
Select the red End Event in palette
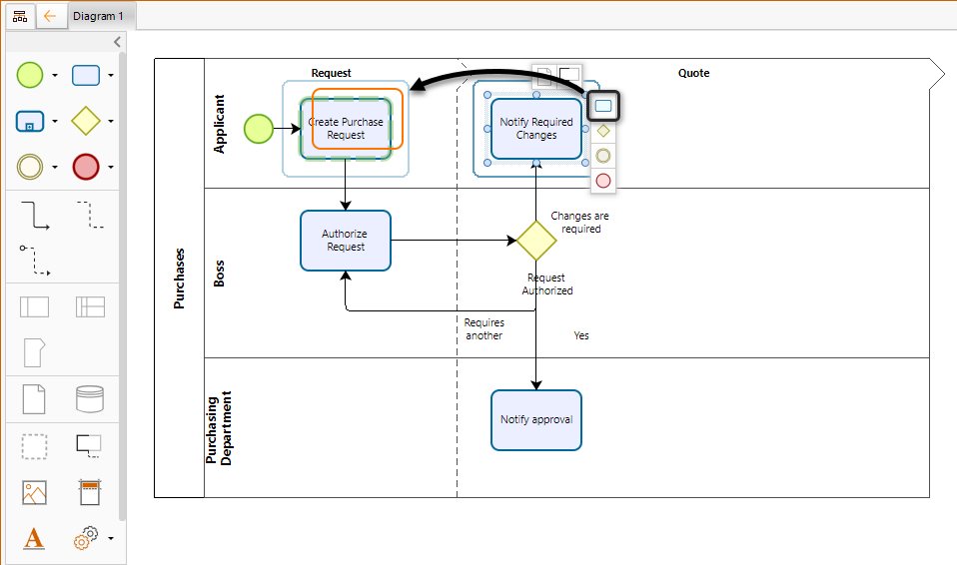[86, 167]
